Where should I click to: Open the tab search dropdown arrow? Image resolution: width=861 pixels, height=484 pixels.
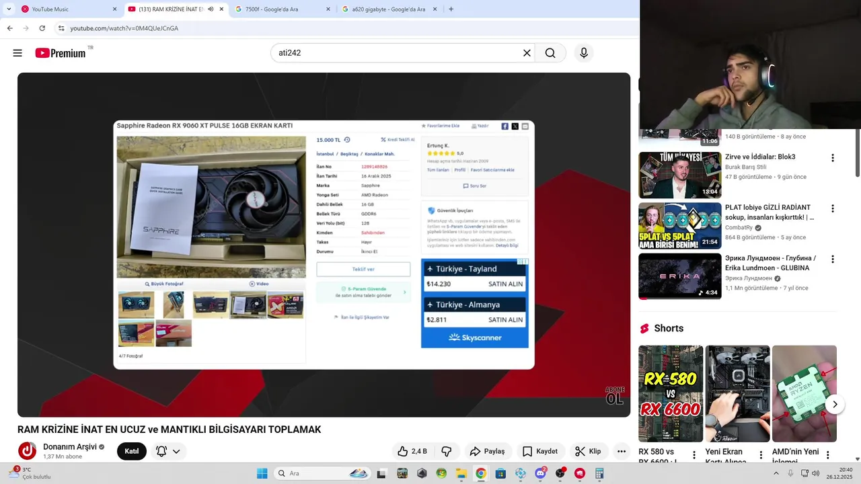(x=8, y=9)
